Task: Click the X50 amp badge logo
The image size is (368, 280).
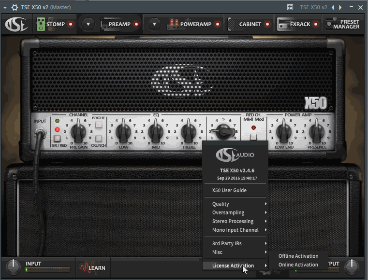Action: point(316,103)
